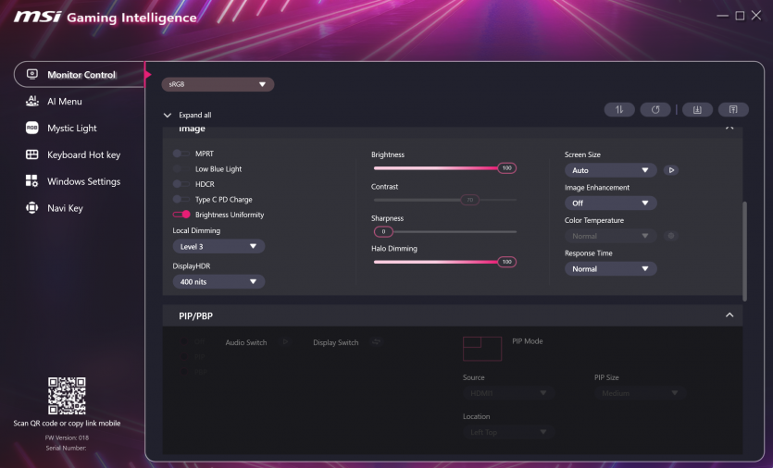Screen dimensions: 773x468
Task: Click the Keyboard Hot key icon
Action: (x=31, y=155)
